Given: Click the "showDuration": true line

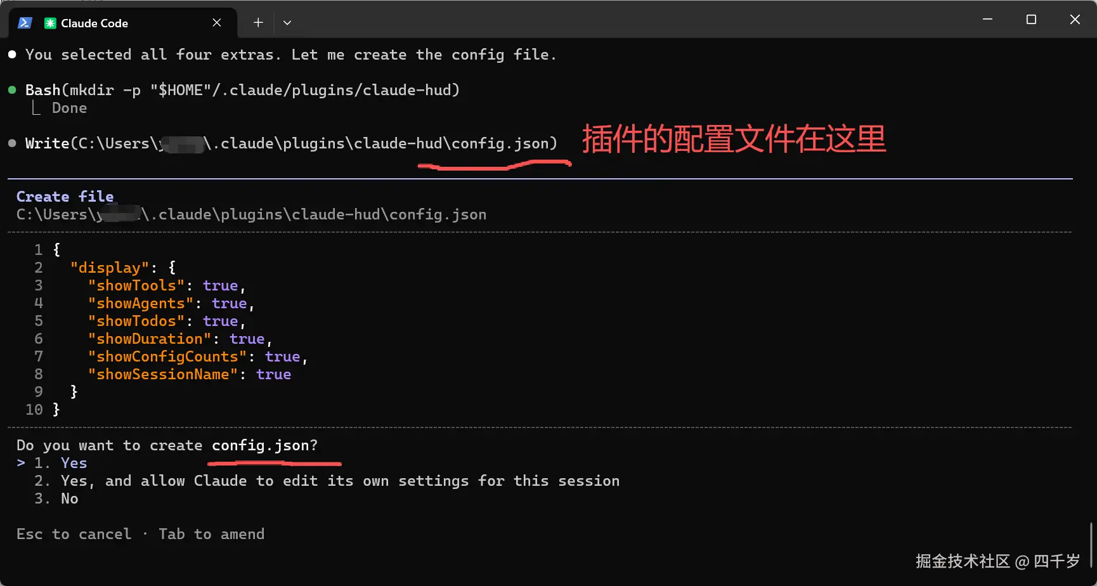Looking at the screenshot, I should click(180, 339).
